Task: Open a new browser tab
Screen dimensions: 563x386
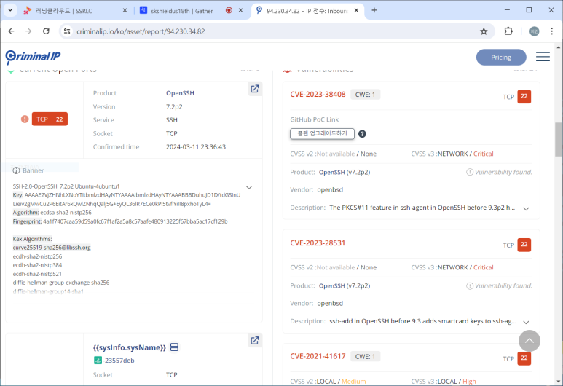Action: (374, 10)
